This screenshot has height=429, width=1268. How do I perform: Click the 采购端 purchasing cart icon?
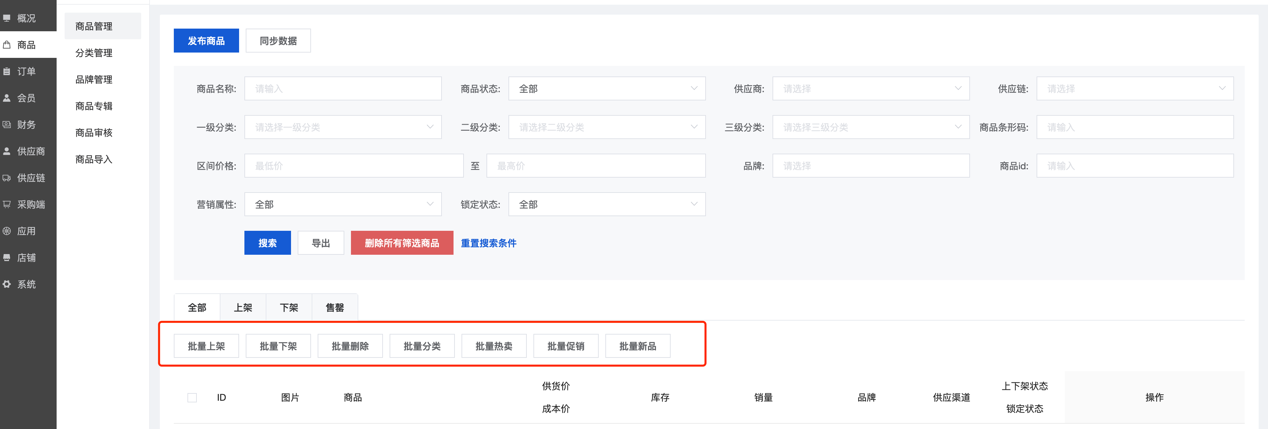tap(7, 205)
